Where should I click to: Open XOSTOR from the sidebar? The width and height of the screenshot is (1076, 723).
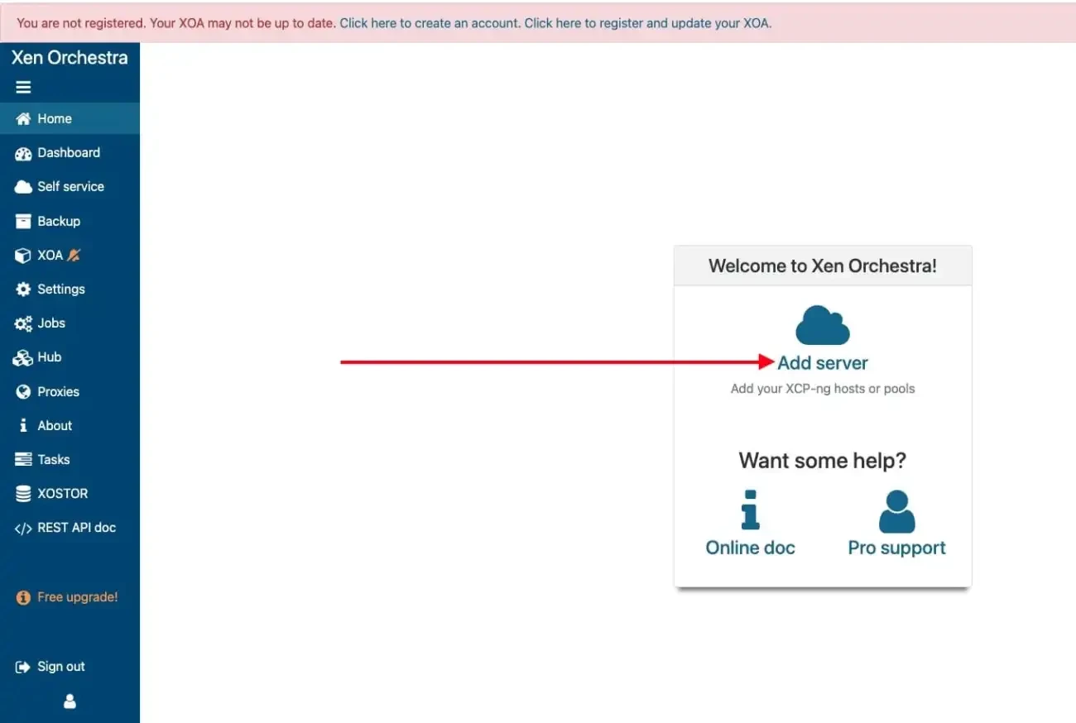pos(70,494)
